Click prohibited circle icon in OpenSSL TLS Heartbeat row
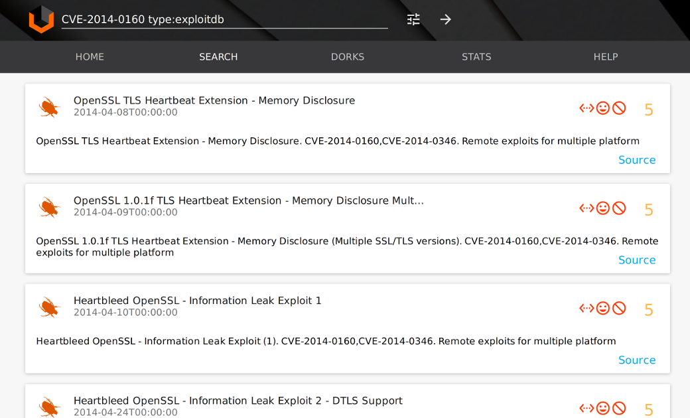The height and width of the screenshot is (418, 690). pos(619,107)
